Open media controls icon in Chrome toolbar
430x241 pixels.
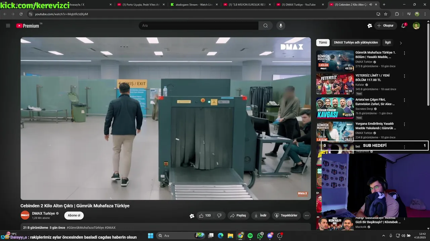point(409,14)
